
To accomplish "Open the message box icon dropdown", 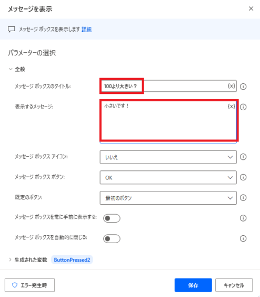I will click(x=168, y=157).
